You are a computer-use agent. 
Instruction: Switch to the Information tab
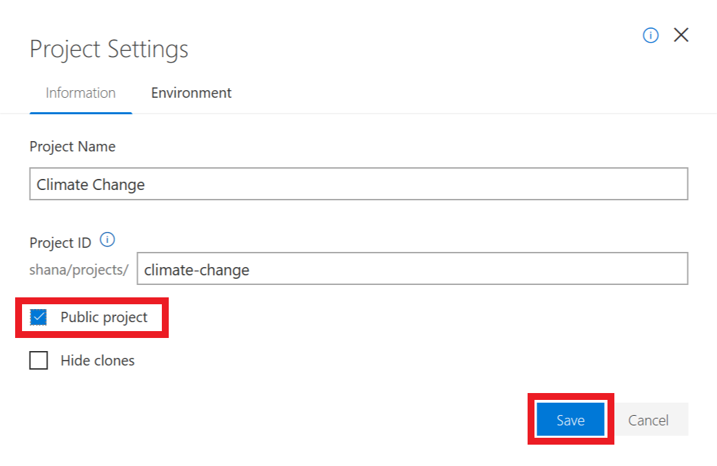81,93
